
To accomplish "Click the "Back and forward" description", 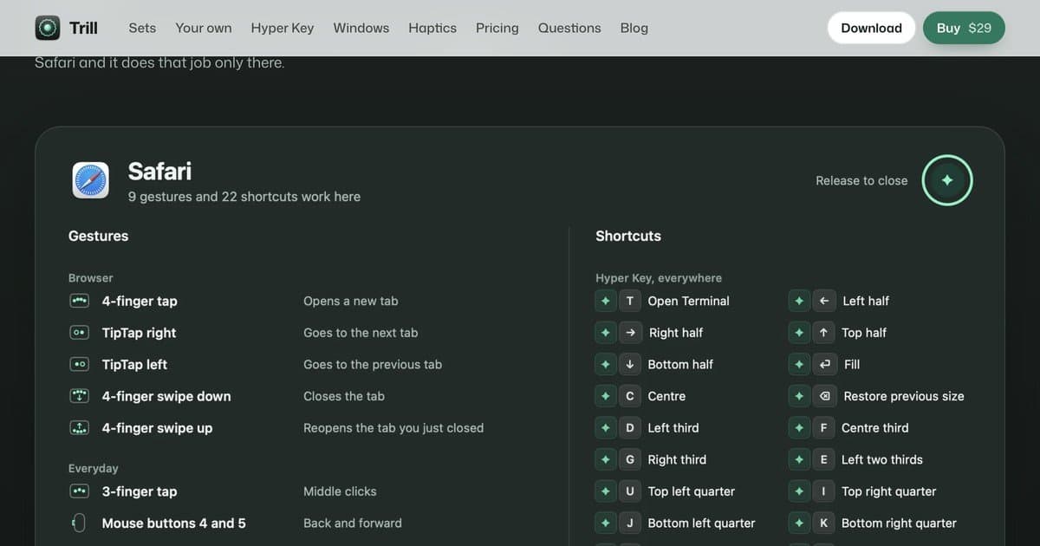I will [353, 523].
